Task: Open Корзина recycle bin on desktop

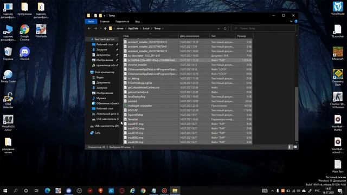Action: coord(8,53)
